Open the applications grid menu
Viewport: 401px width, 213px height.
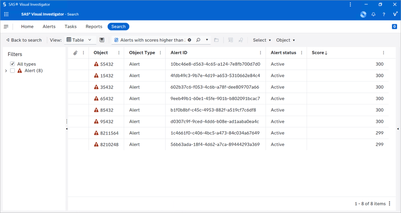tap(6, 14)
